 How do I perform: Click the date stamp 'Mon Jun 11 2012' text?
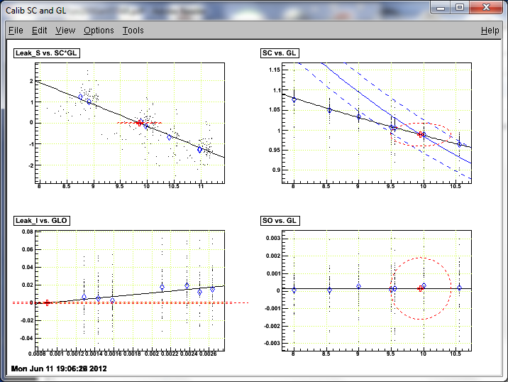(59, 369)
